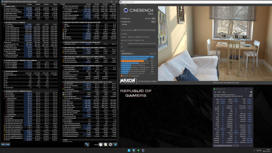Expand the Core VIDs sub-item

coord(4,24)
